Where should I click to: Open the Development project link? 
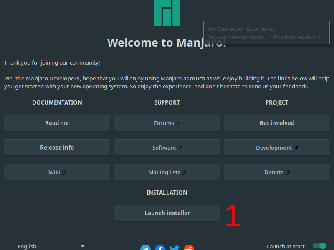coord(274,147)
